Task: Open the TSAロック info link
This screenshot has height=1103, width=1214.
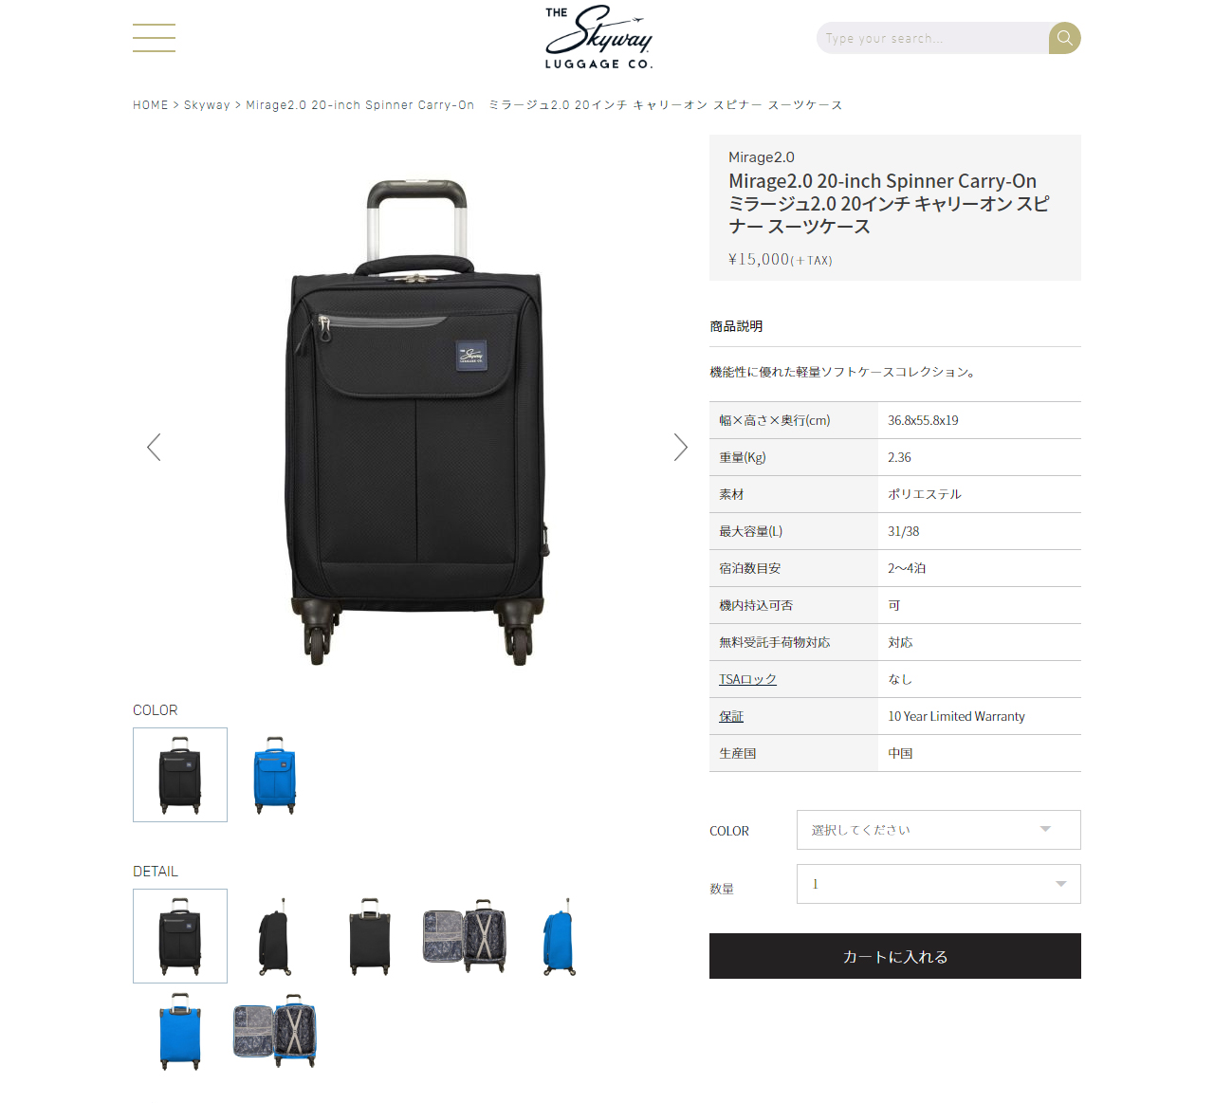Action: [x=747, y=679]
